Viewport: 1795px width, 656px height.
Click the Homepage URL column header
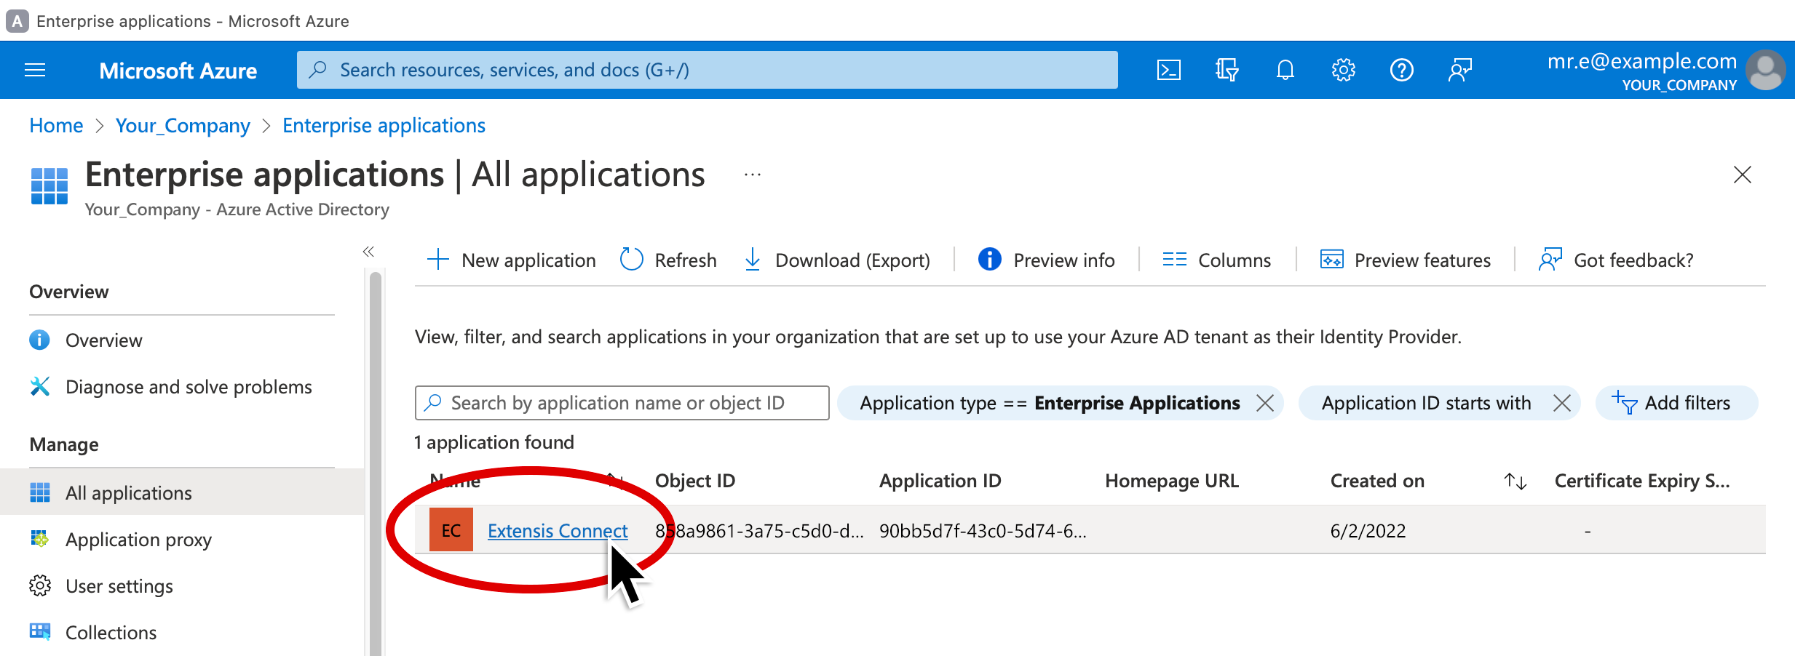[1172, 481]
